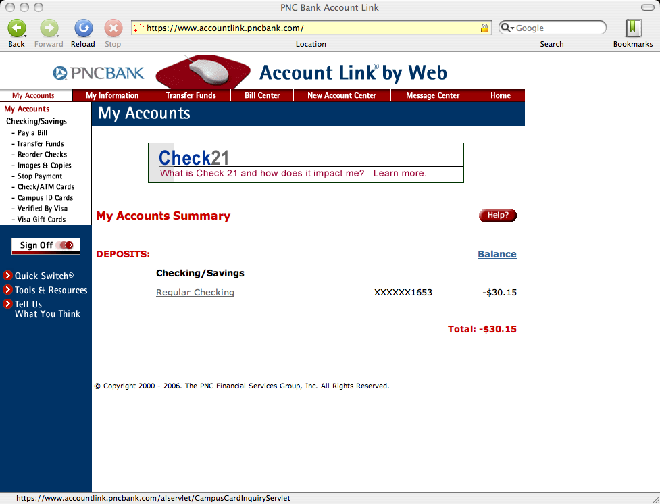Open the Bill Center tab
Screen dimensions: 660x504
coord(262,95)
